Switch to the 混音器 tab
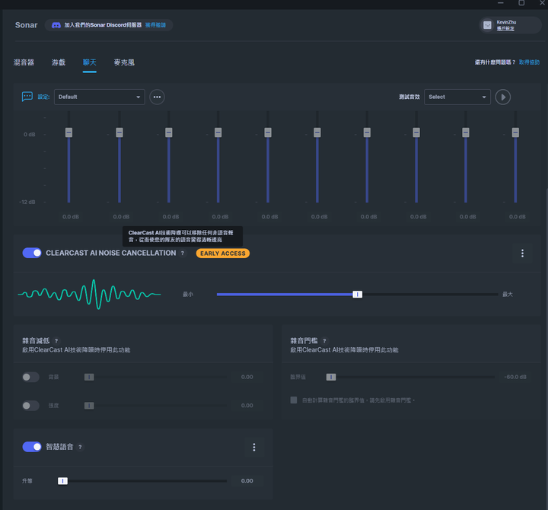The image size is (548, 510). [x=24, y=62]
